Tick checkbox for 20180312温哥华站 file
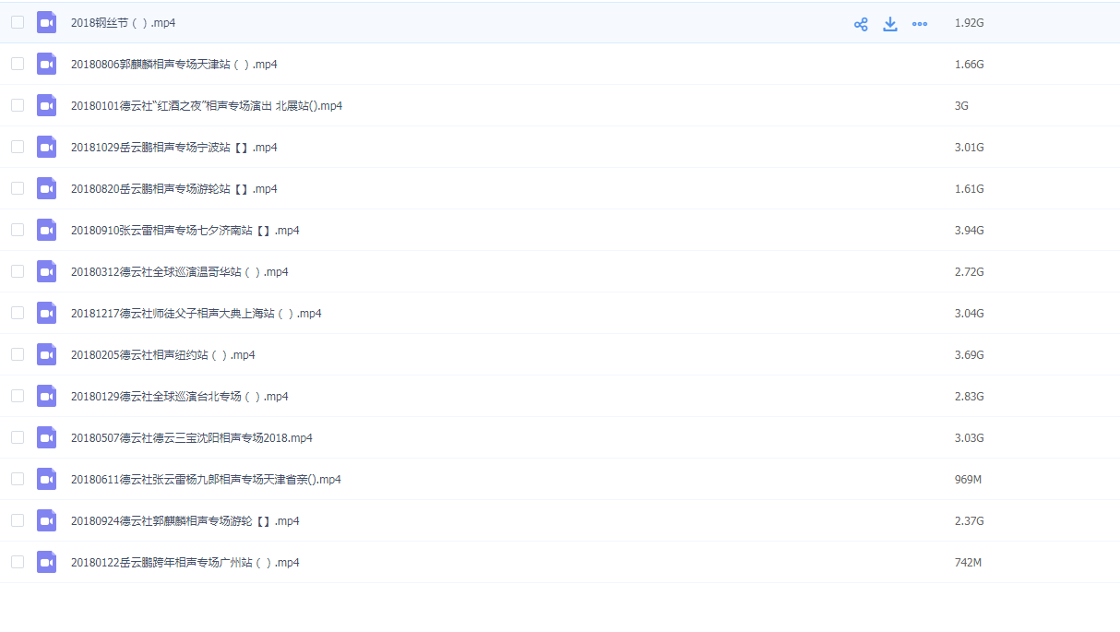Viewport: 1120px width, 632px height. pyautogui.click(x=18, y=271)
